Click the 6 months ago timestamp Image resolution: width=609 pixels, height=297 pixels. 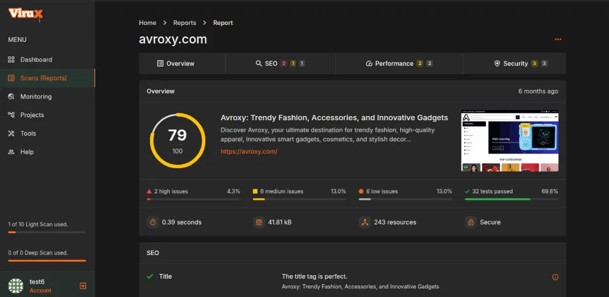point(538,91)
